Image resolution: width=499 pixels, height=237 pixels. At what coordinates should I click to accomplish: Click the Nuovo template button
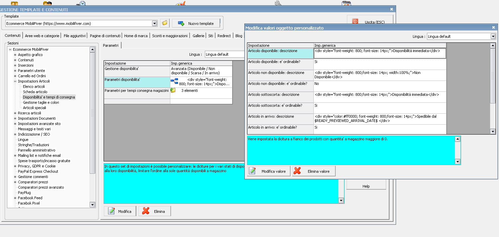coord(196,23)
